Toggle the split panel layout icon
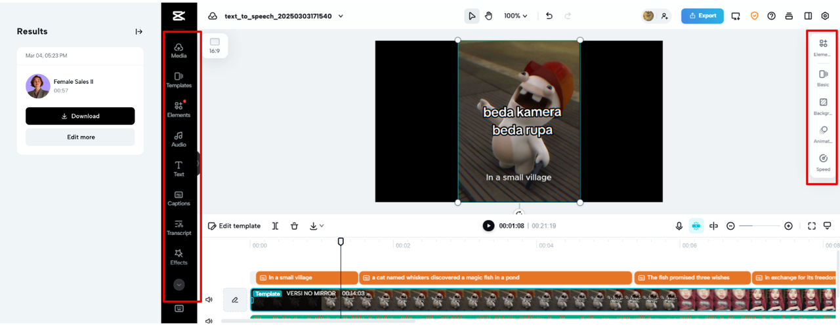The width and height of the screenshot is (840, 326). [808, 16]
